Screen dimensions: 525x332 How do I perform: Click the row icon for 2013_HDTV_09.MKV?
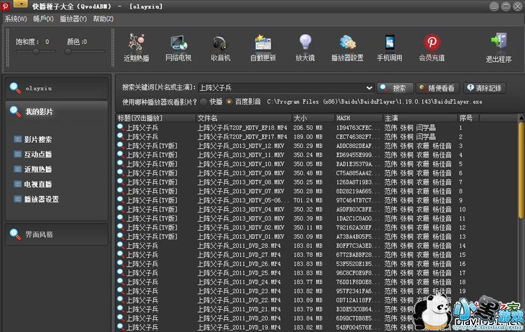[x=121, y=172]
